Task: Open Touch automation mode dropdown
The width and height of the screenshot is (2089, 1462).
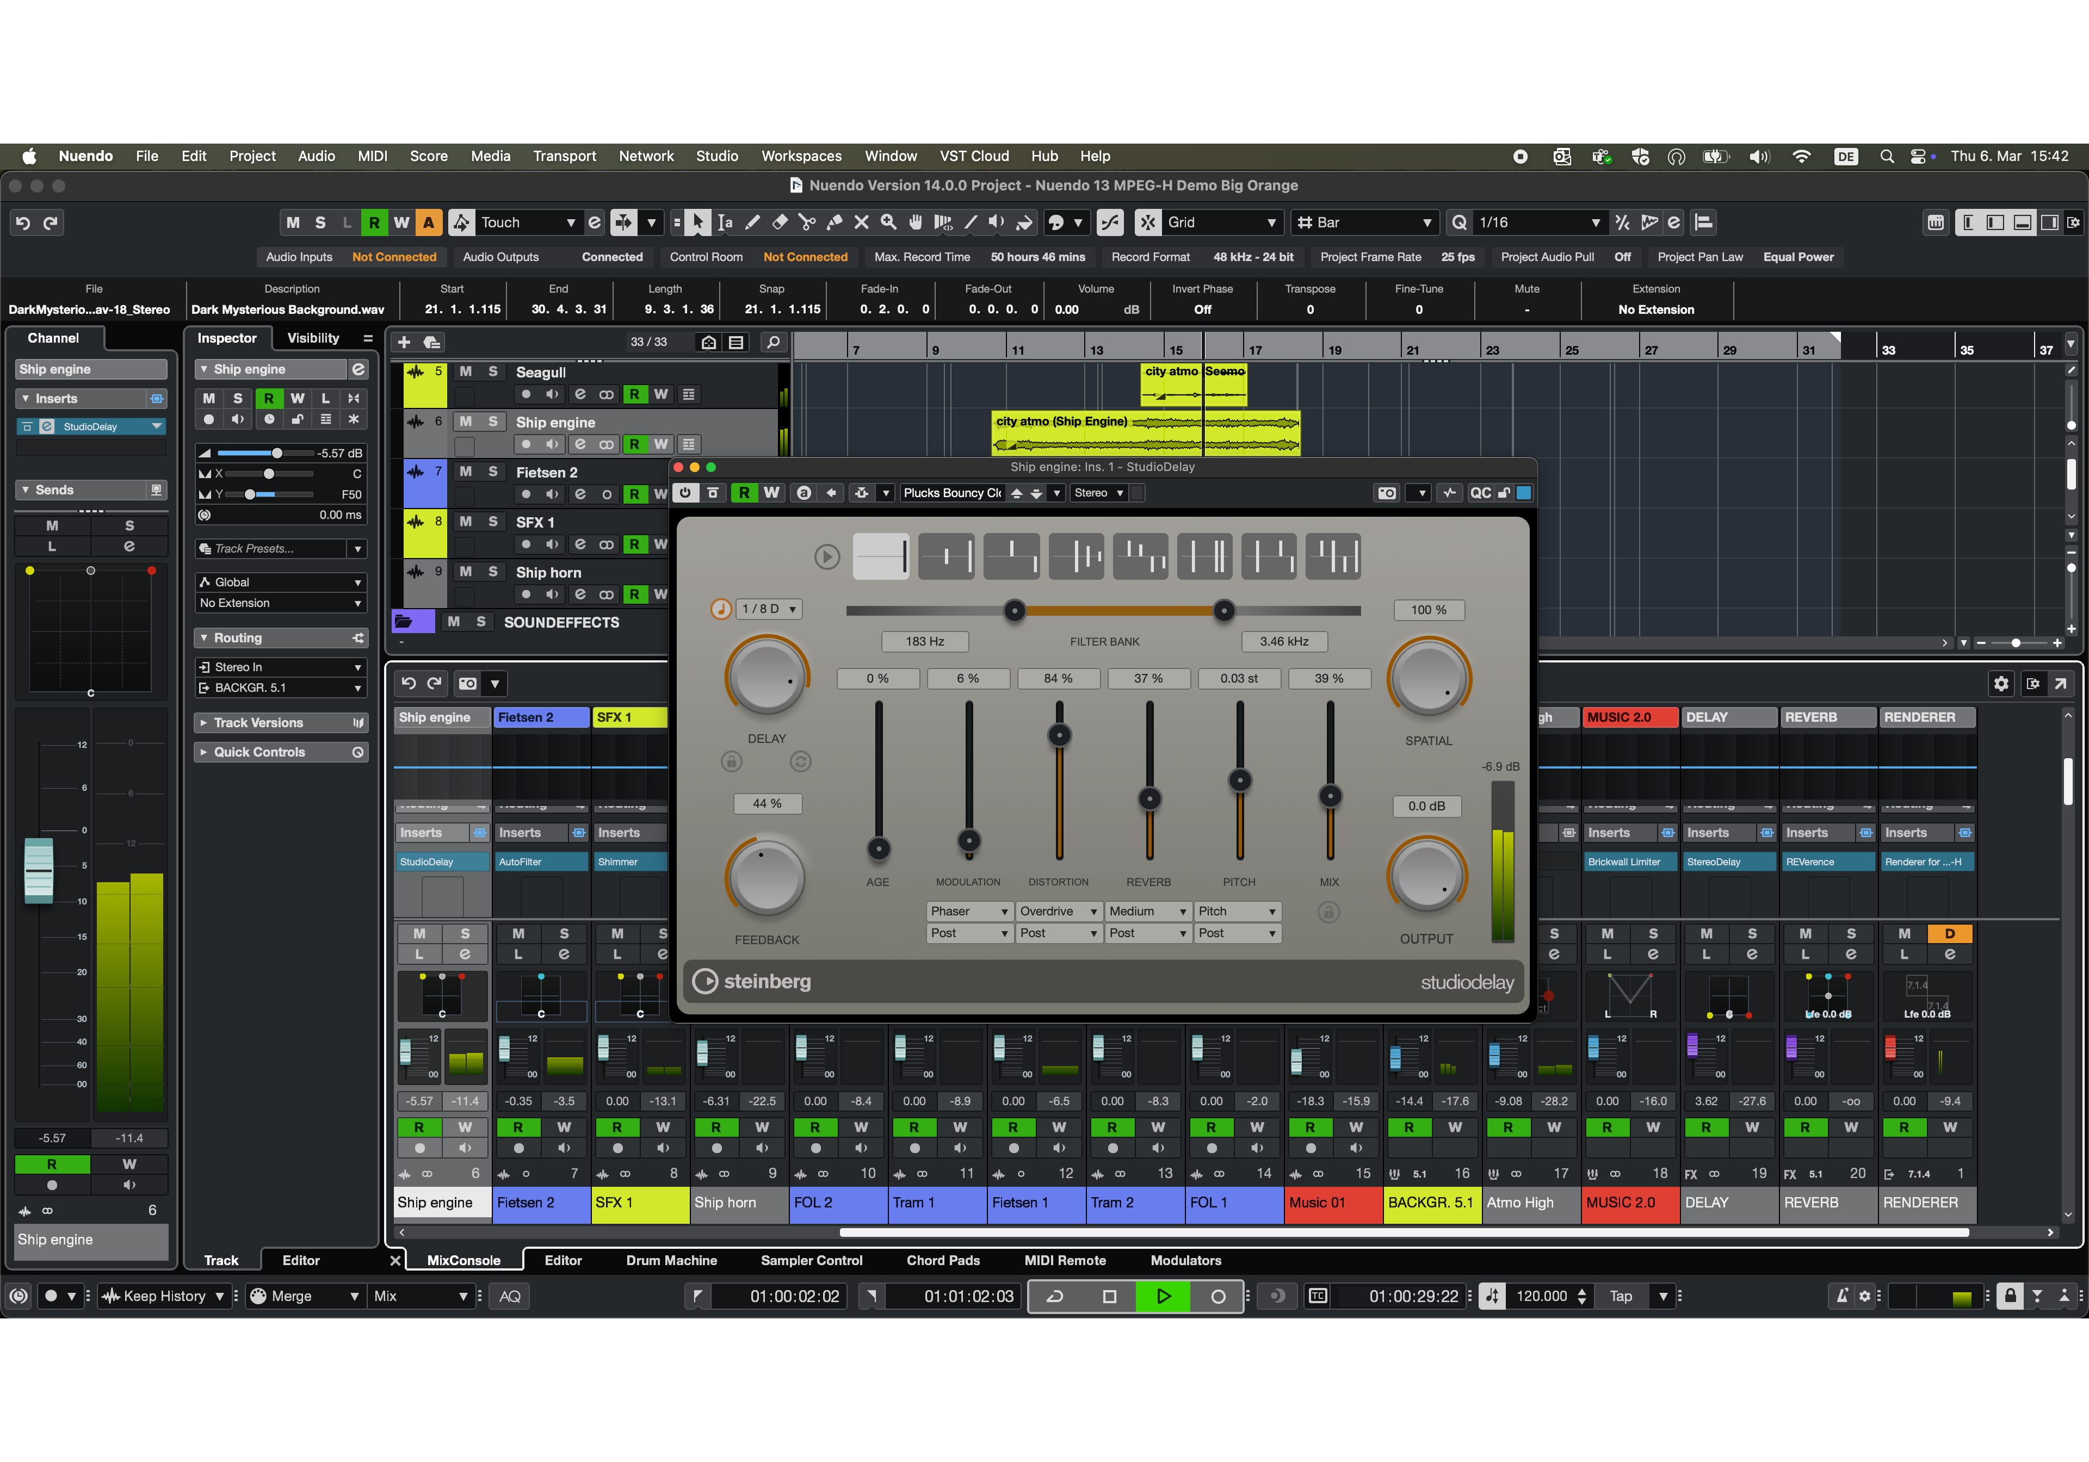Action: tap(529, 223)
